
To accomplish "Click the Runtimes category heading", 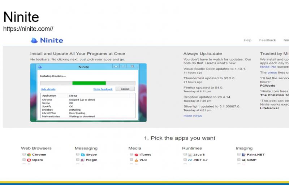I will (x=192, y=148).
